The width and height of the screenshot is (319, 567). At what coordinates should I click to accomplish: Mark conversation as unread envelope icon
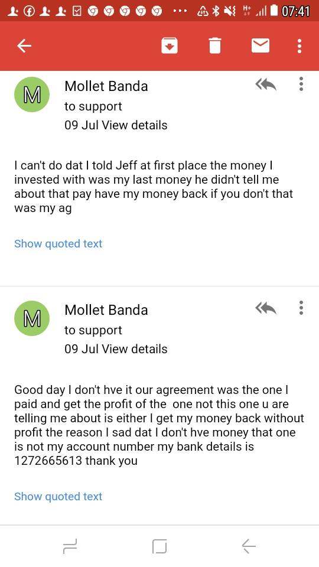(x=261, y=45)
